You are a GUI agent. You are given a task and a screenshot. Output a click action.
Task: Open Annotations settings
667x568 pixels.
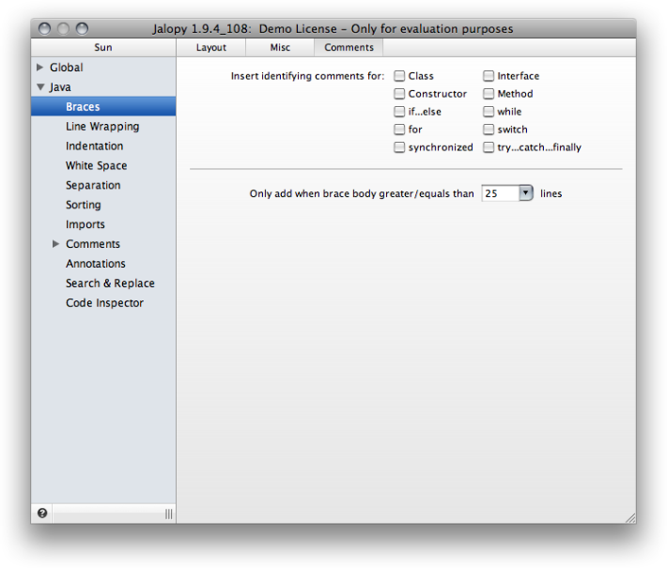96,264
